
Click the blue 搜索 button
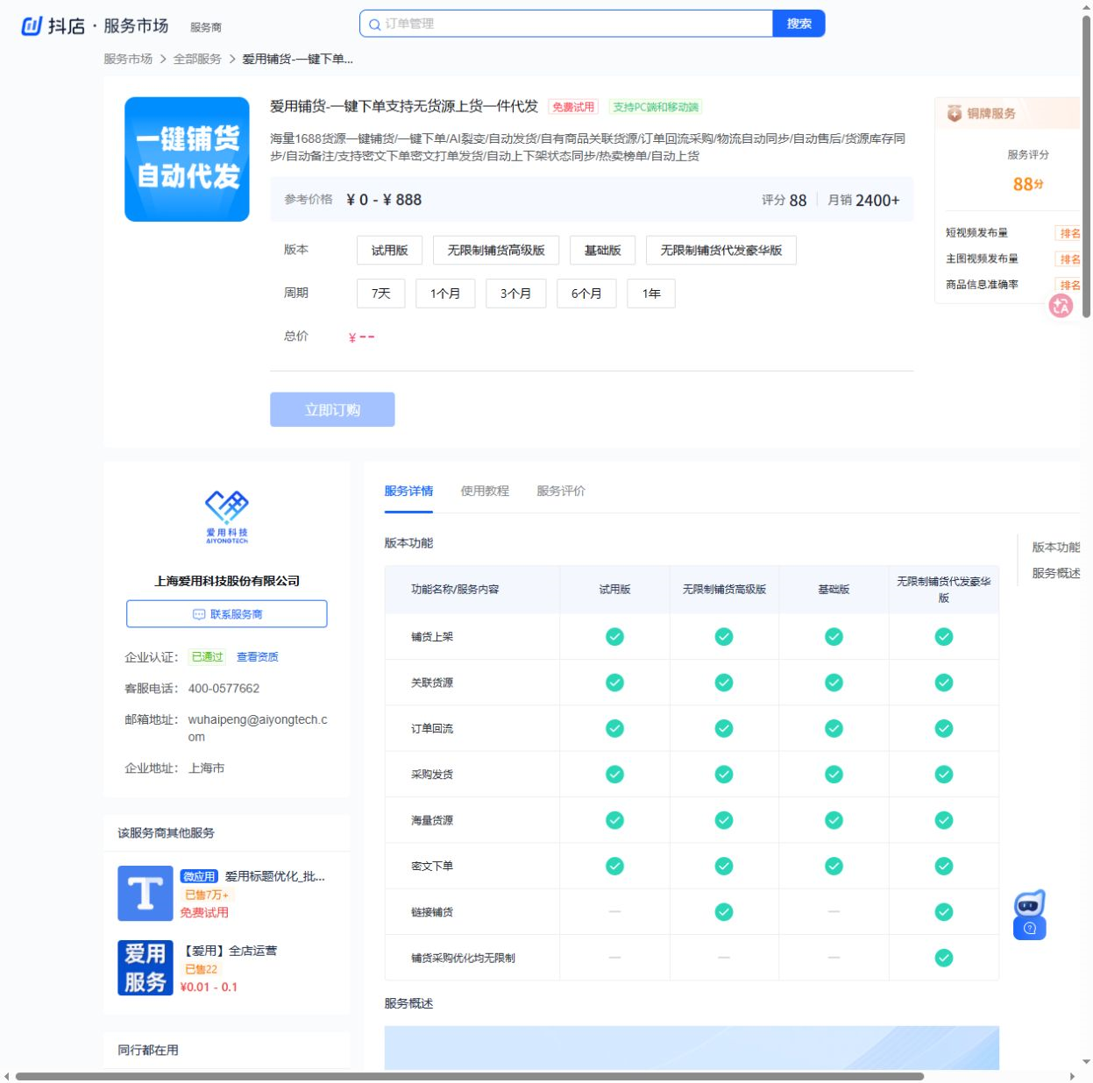pos(798,24)
